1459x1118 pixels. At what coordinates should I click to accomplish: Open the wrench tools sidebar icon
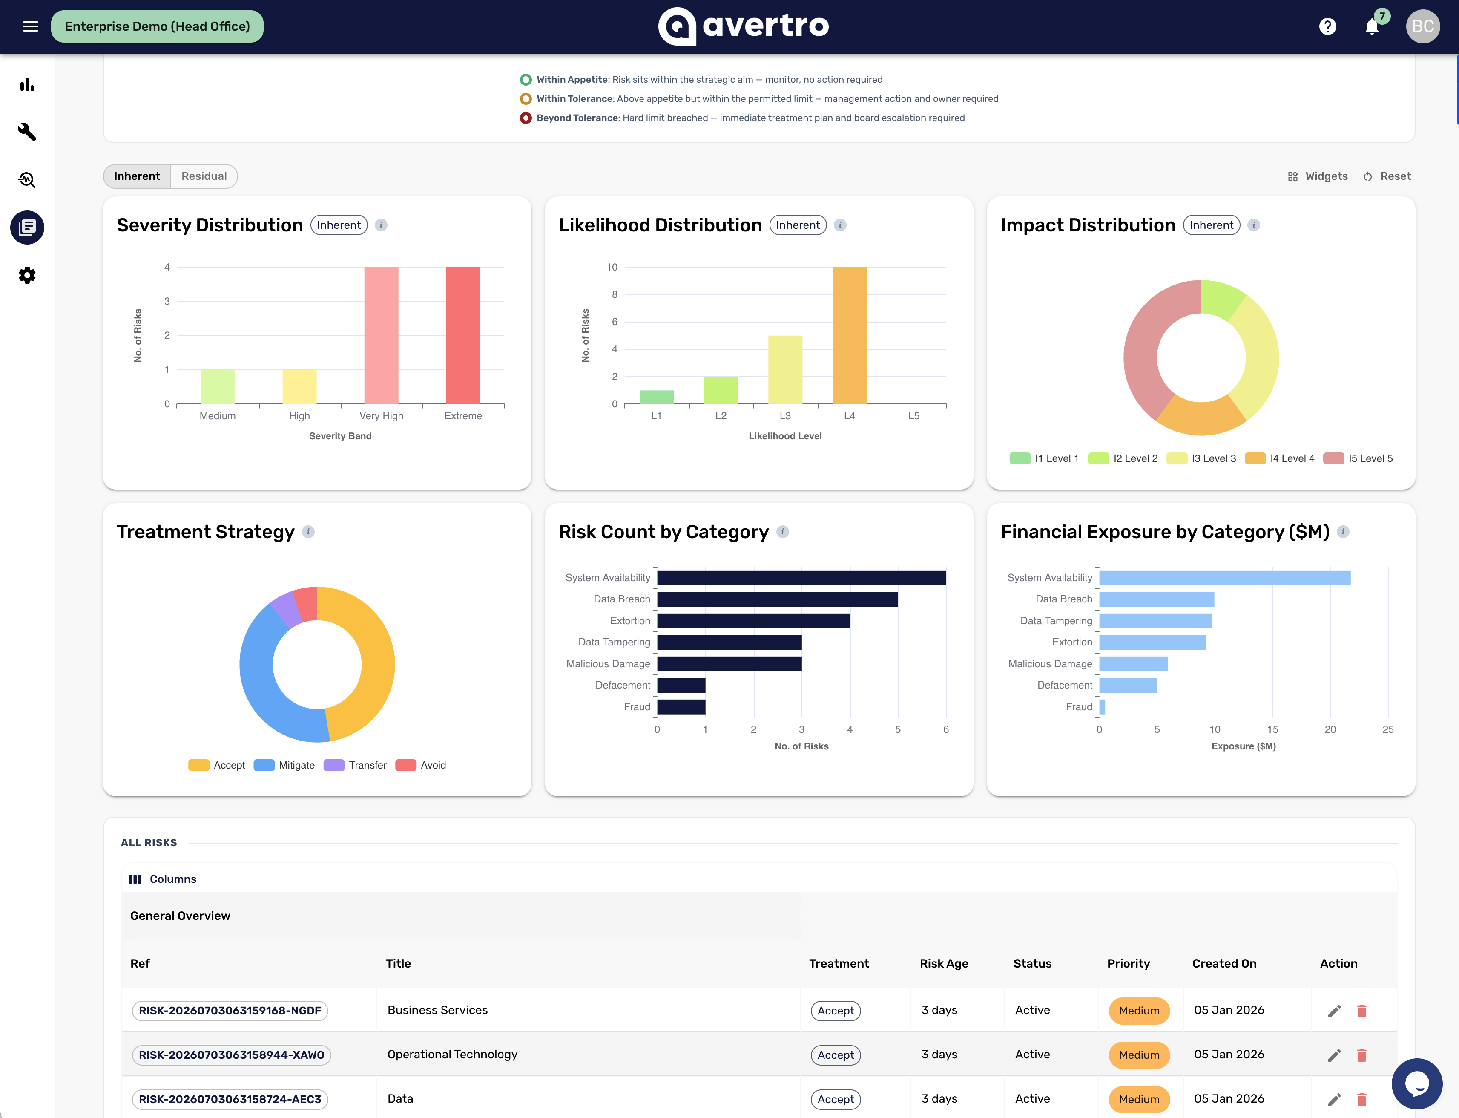coord(27,132)
